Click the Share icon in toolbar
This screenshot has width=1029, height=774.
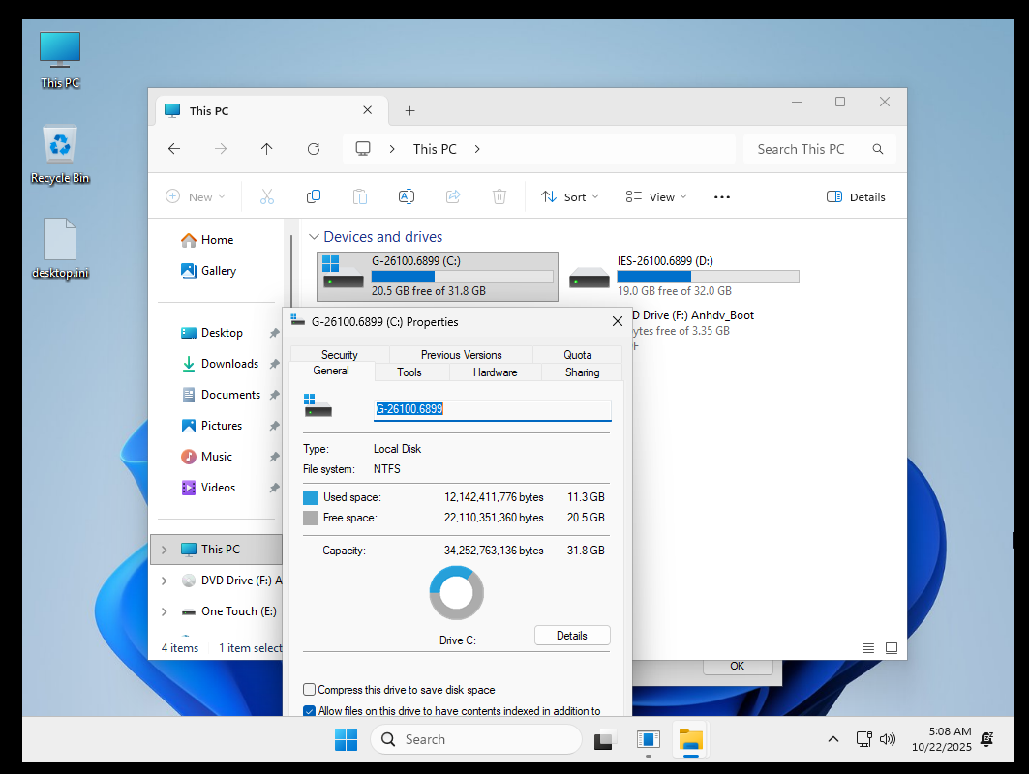453,196
